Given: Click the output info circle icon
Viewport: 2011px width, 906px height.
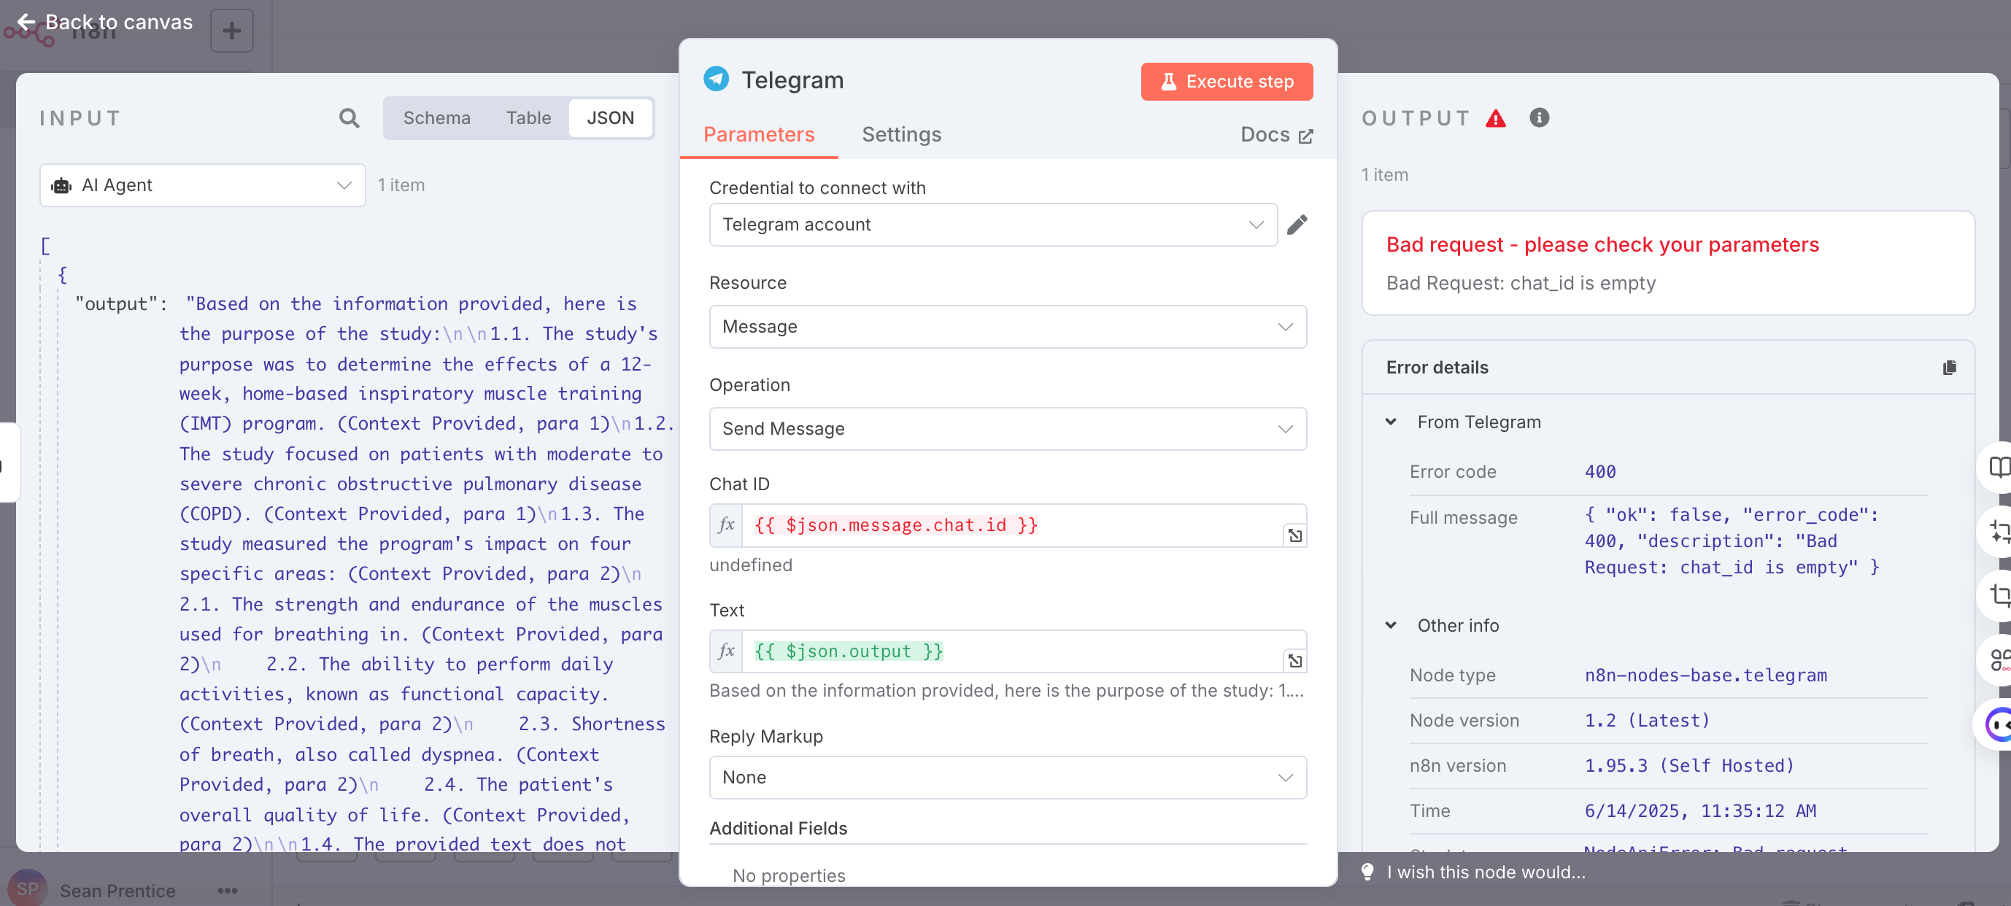Looking at the screenshot, I should [1539, 118].
